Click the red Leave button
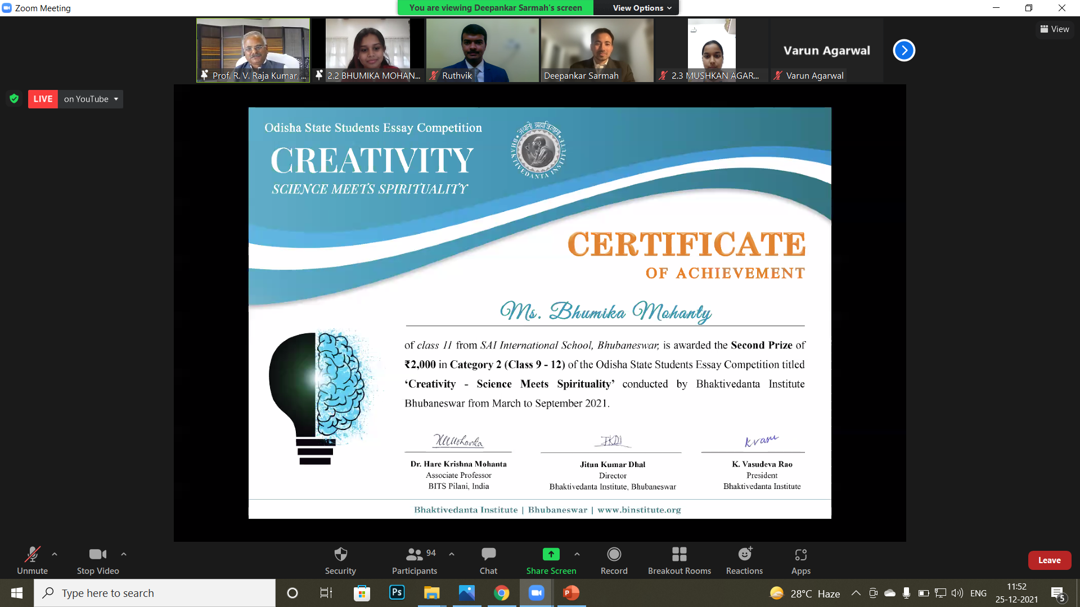Image resolution: width=1080 pixels, height=607 pixels. (x=1049, y=560)
